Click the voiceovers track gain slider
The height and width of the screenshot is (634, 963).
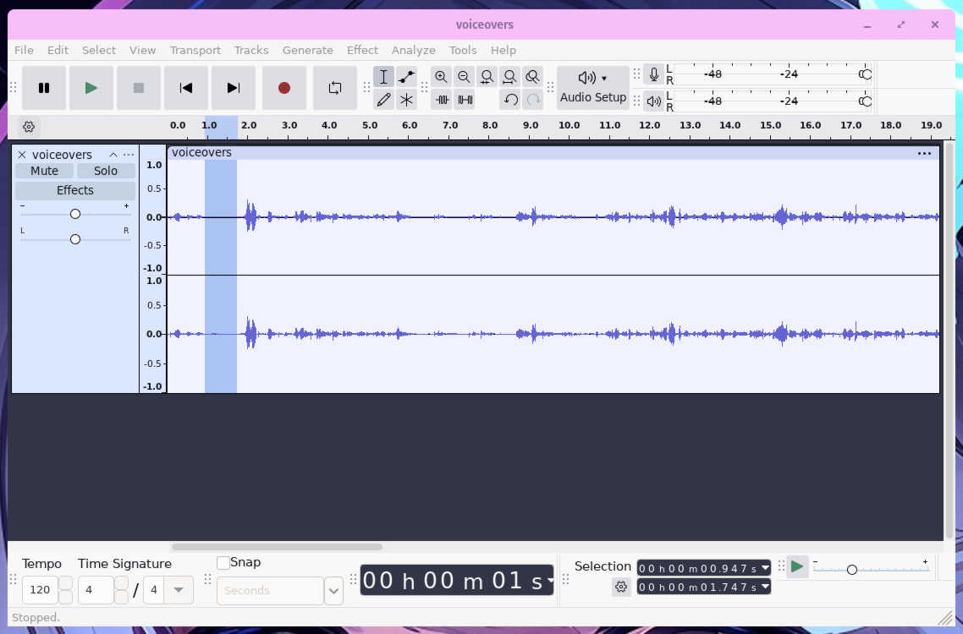click(75, 214)
